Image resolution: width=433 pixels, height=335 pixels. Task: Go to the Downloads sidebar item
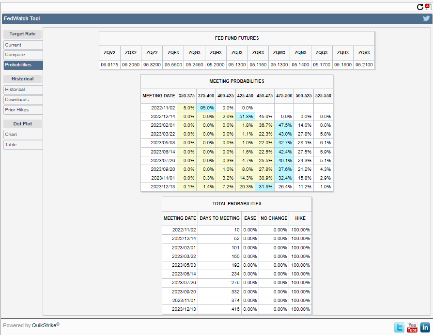pyautogui.click(x=23, y=100)
